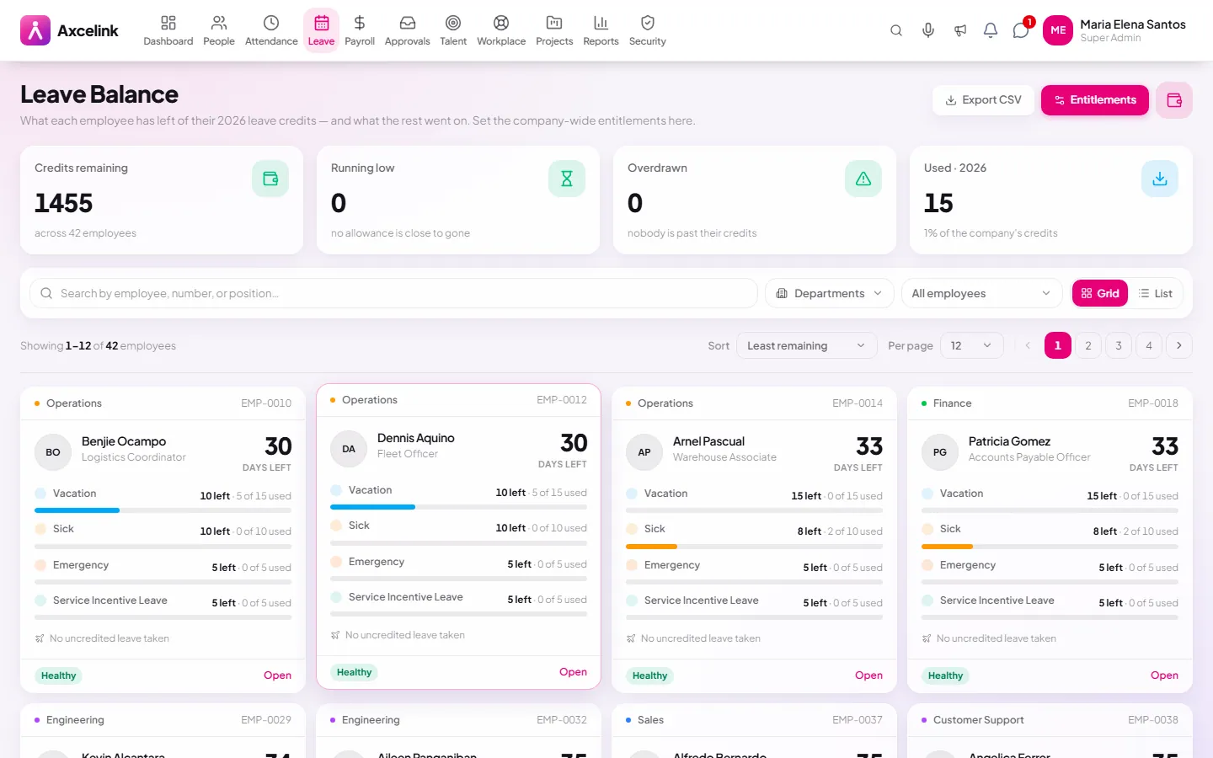
Task: Open Patricia Gomez's leave details
Action: 1164,675
